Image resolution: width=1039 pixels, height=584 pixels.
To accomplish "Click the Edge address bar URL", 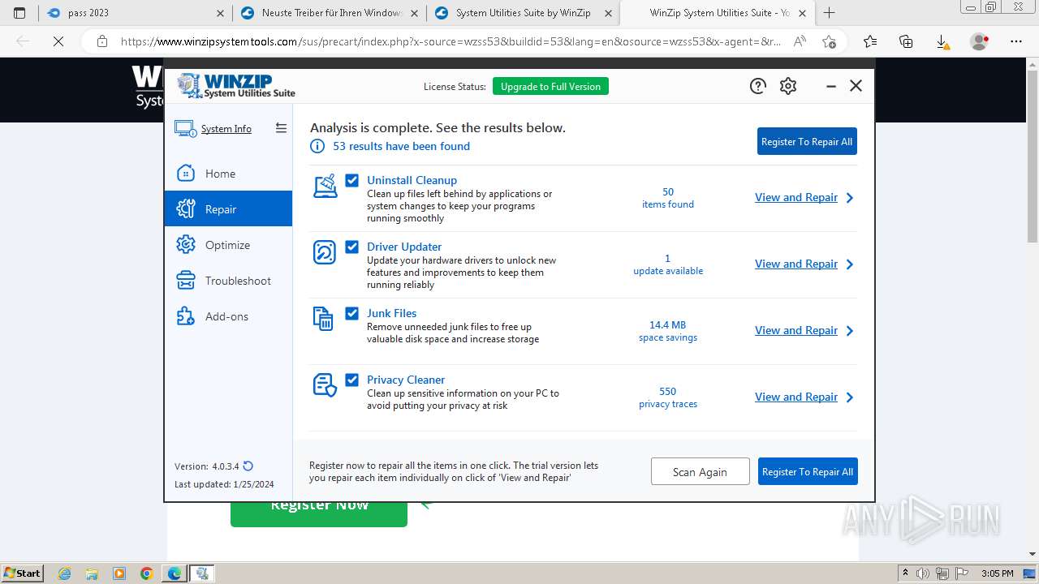I will [451, 41].
